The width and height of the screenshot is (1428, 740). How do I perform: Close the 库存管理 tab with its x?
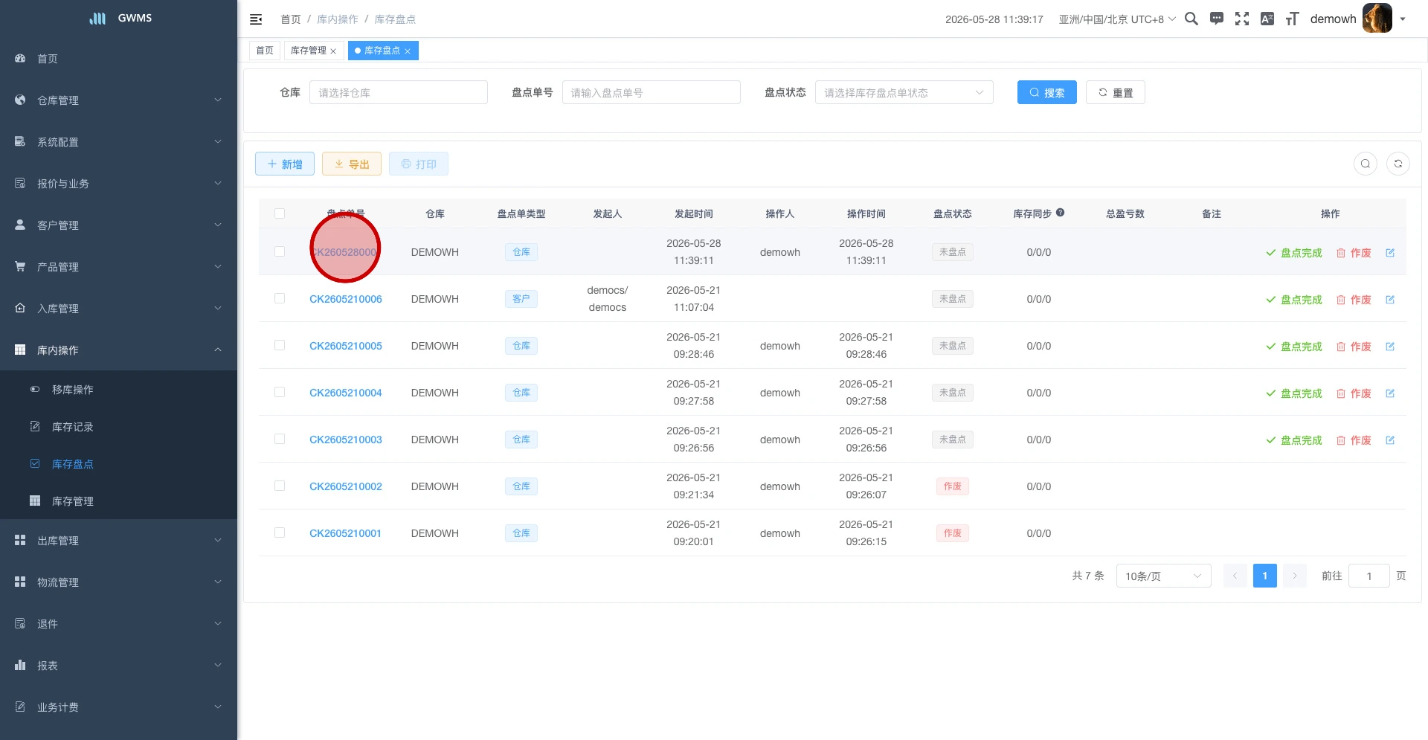tap(333, 51)
